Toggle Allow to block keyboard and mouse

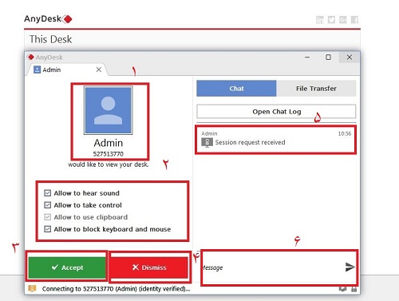(x=48, y=229)
